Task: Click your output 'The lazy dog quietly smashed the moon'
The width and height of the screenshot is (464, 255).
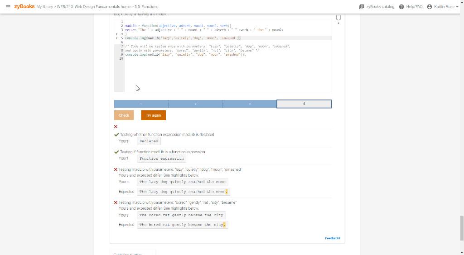Action: pyautogui.click(x=183, y=182)
